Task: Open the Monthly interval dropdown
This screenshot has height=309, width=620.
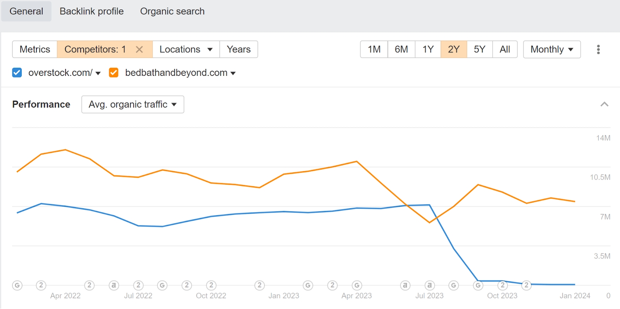Action: click(551, 50)
